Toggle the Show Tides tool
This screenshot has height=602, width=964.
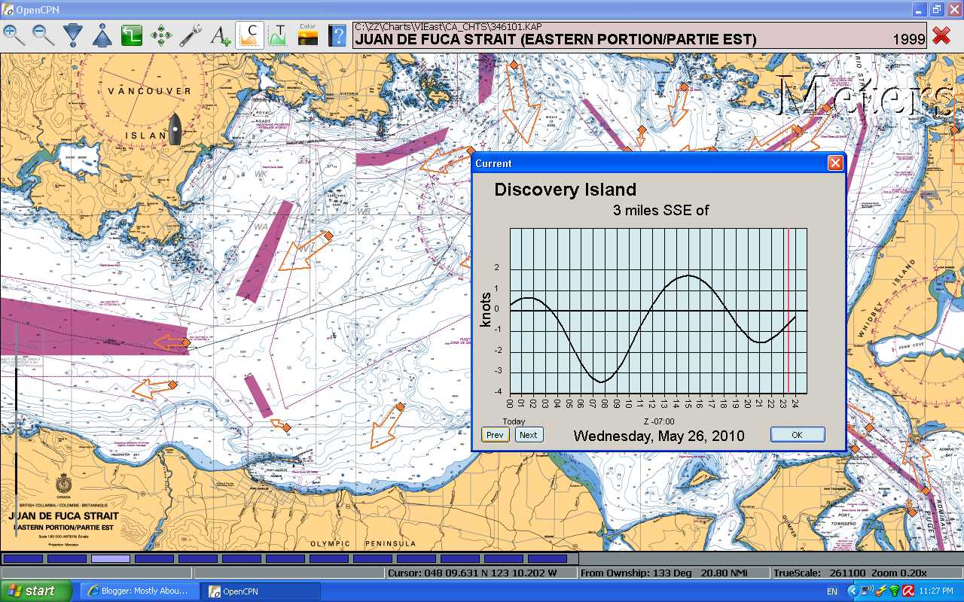(278, 35)
